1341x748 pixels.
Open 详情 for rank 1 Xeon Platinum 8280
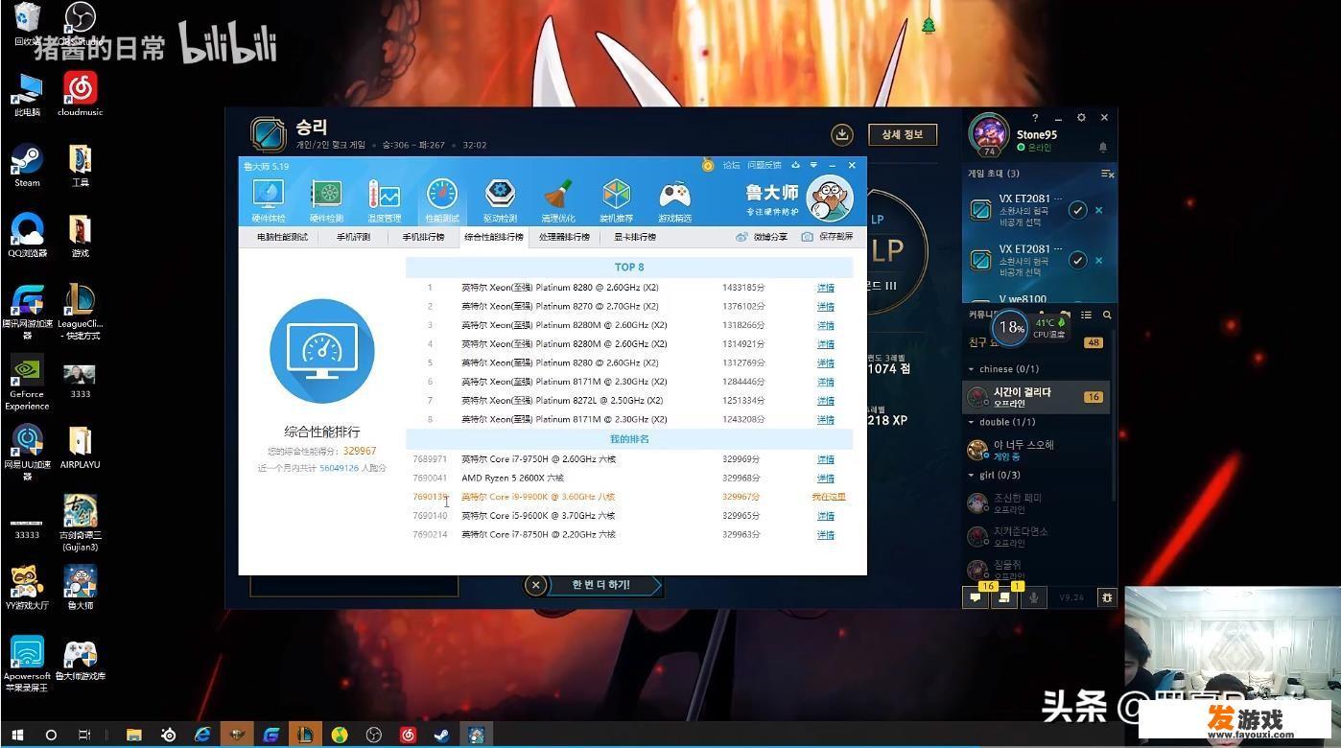825,288
